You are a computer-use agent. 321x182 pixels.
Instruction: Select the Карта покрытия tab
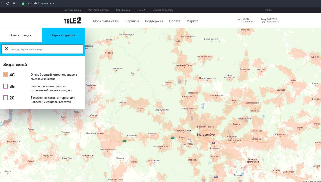[63, 35]
